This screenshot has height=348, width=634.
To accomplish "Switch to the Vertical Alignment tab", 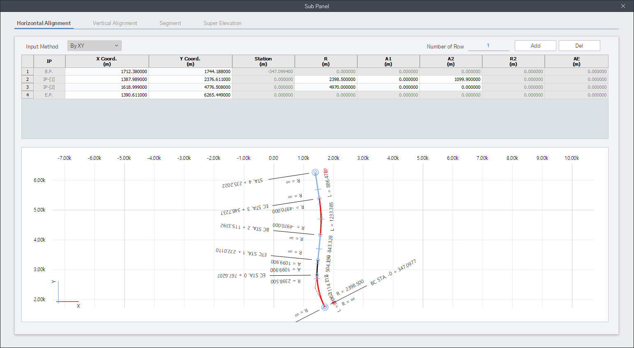I will pos(115,23).
